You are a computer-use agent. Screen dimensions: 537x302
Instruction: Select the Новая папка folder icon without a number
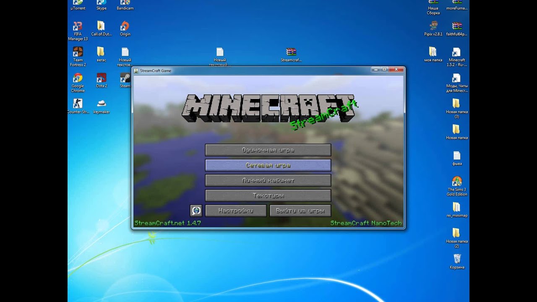[x=457, y=132]
